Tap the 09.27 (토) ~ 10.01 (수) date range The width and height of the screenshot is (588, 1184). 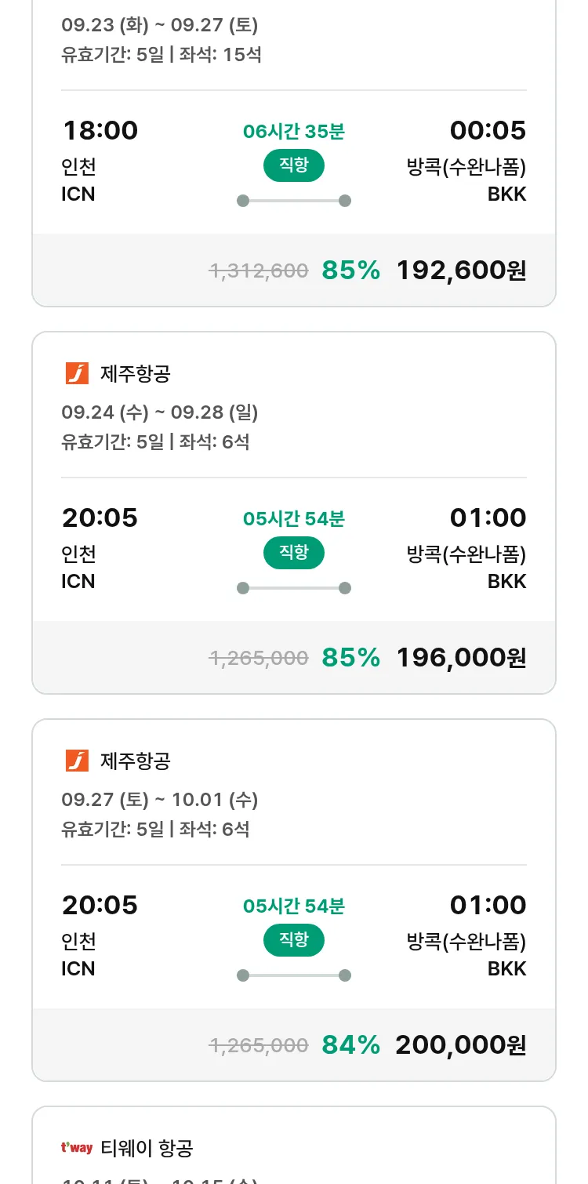(160, 800)
